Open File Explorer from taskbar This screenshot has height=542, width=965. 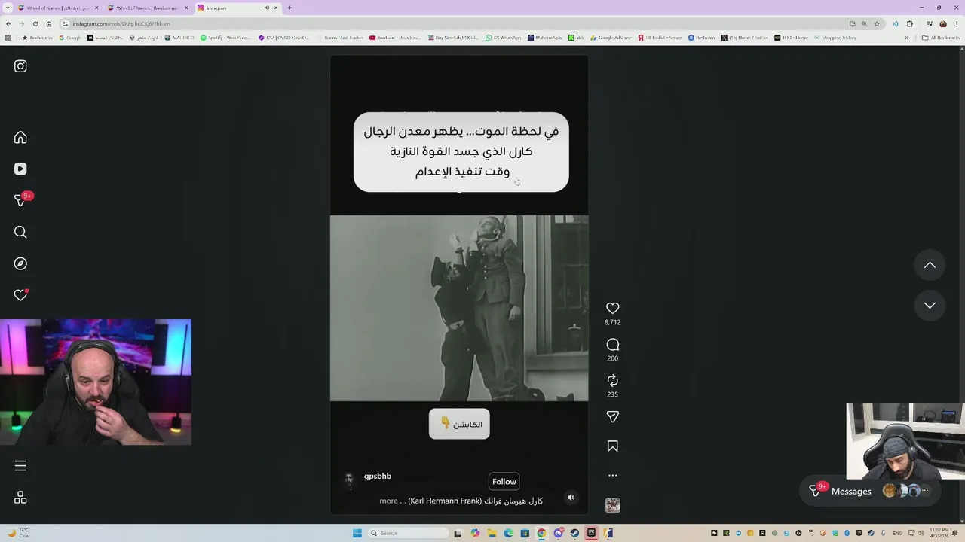(x=492, y=533)
